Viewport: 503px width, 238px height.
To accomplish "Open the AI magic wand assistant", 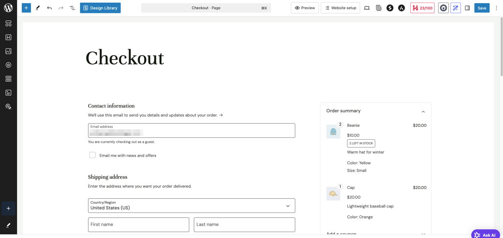I will (455, 8).
